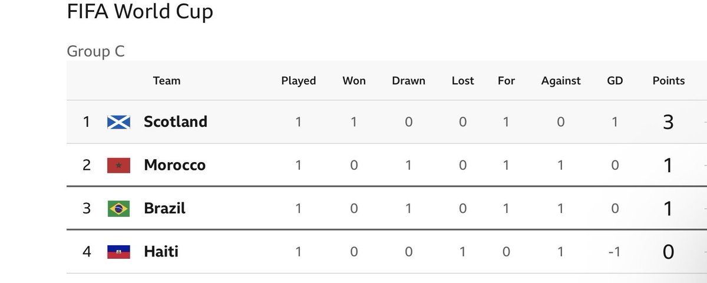Open the Morocco team link
Screen dimensions: 707x283
175,165
